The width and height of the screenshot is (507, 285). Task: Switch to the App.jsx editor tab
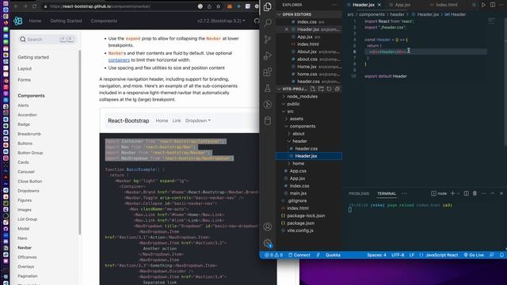click(x=402, y=5)
